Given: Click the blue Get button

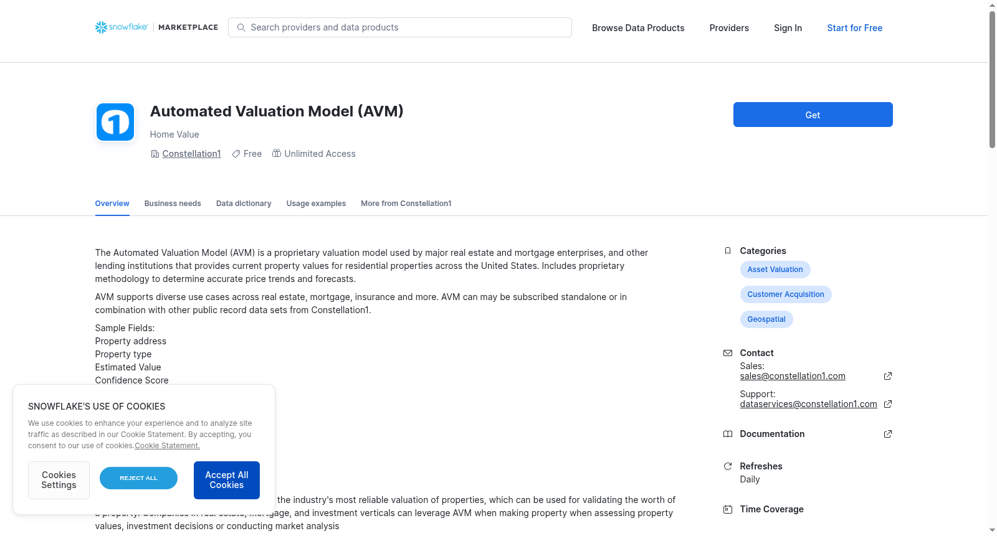Looking at the screenshot, I should click(813, 115).
